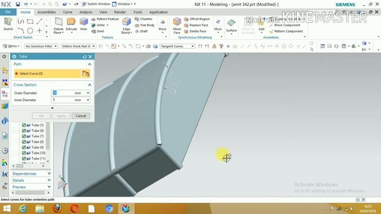This screenshot has height=214, width=381.
Task: Open Inner Diameter units dropdown
Action: (x=88, y=100)
